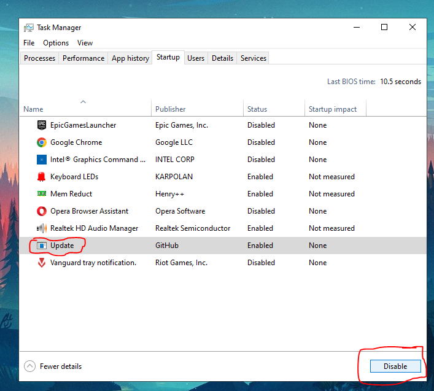Click publisher Henry++
Image resolution: width=434 pixels, height=391 pixels.
[x=169, y=194]
